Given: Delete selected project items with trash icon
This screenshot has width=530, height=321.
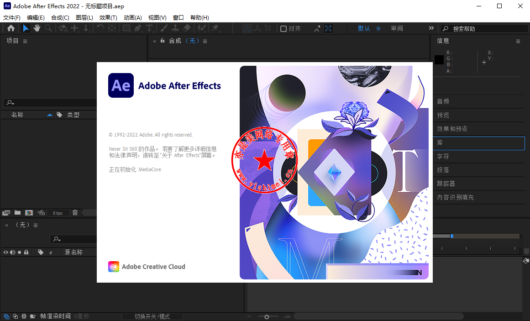Looking at the screenshot, I should (75, 212).
